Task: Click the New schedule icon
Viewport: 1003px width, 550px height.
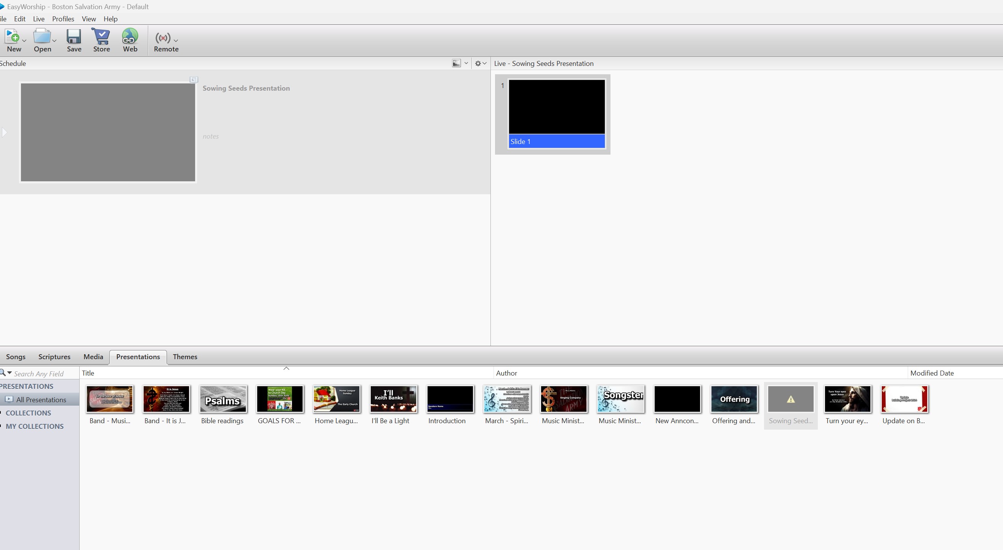Action: coord(12,37)
